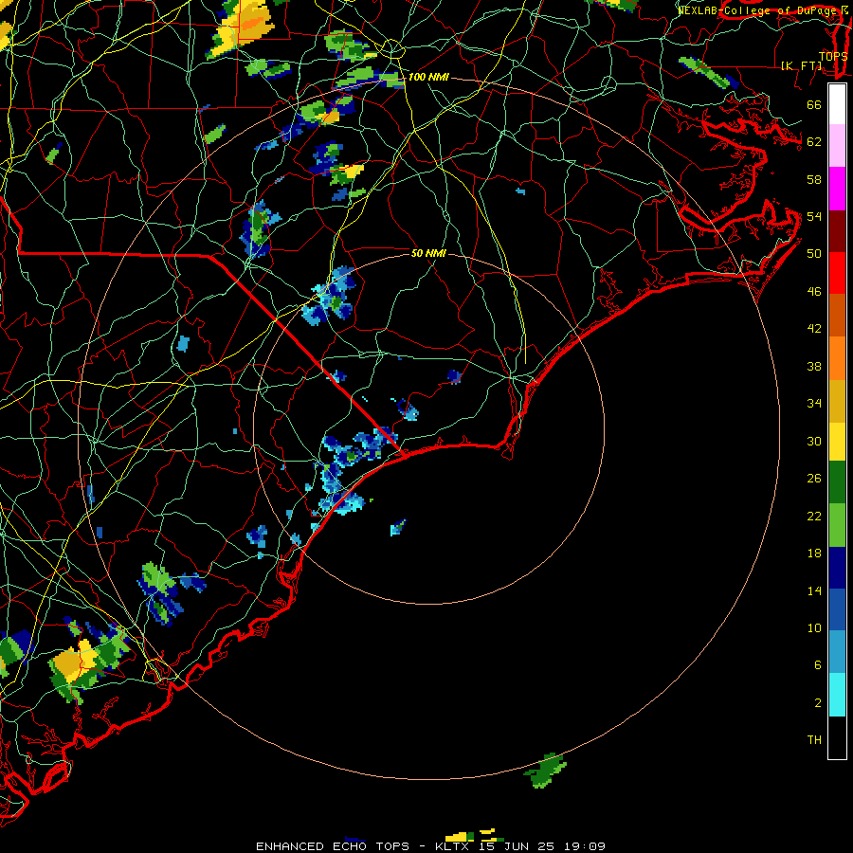Click the [K FT] units label
The width and height of the screenshot is (853, 853).
801,65
